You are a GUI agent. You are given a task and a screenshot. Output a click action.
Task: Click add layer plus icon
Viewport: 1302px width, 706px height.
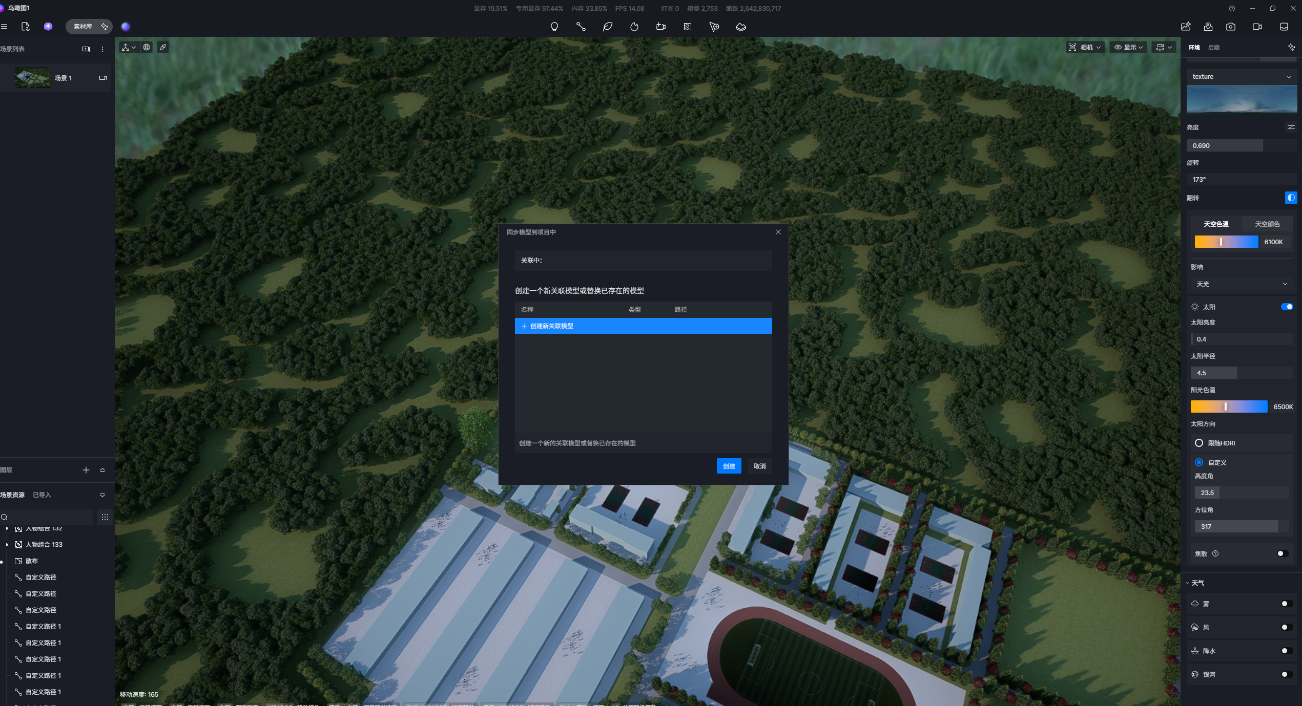click(x=86, y=470)
